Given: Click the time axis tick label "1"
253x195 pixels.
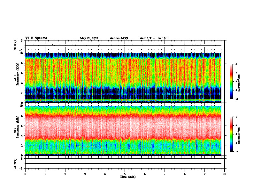Looking at the screenshot, I should [x=45, y=174].
